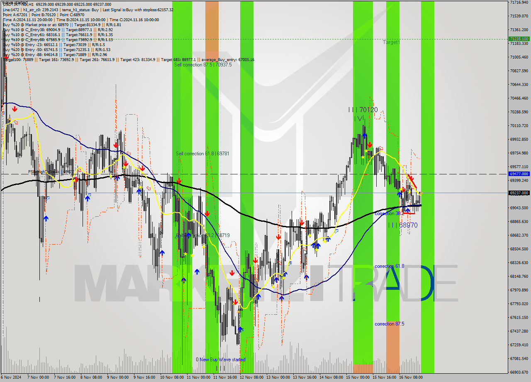Select the 68504.500 price axis value

tap(519, 249)
